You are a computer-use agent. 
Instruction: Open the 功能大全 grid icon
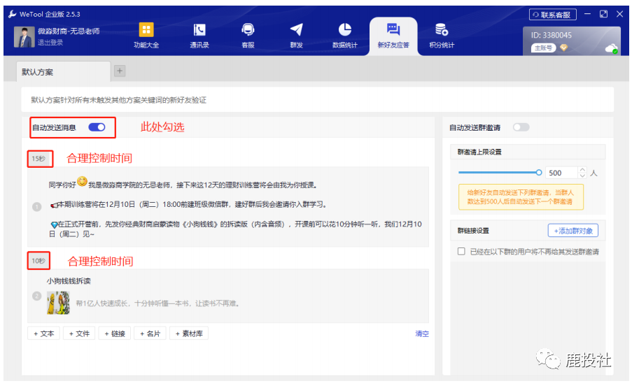tap(146, 29)
